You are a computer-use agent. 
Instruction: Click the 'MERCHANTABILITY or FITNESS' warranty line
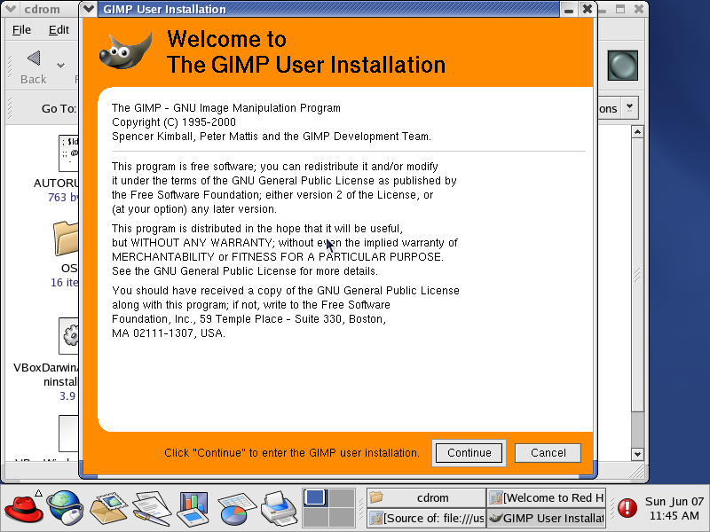(278, 257)
